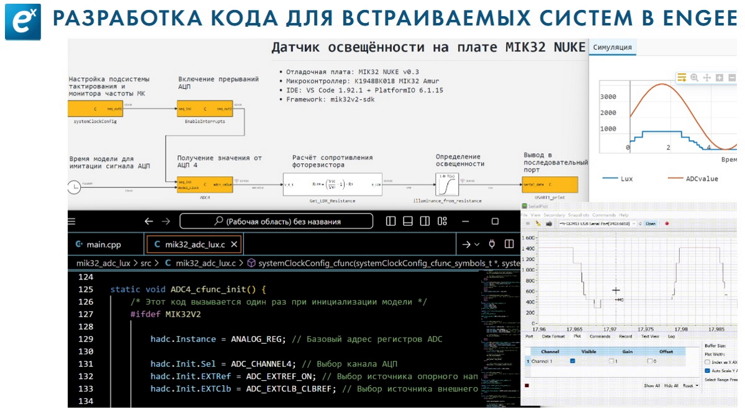Image resolution: width=745 pixels, height=412 pixels.
Task: Refresh the SerialPlot port list icon
Action: pos(640,224)
